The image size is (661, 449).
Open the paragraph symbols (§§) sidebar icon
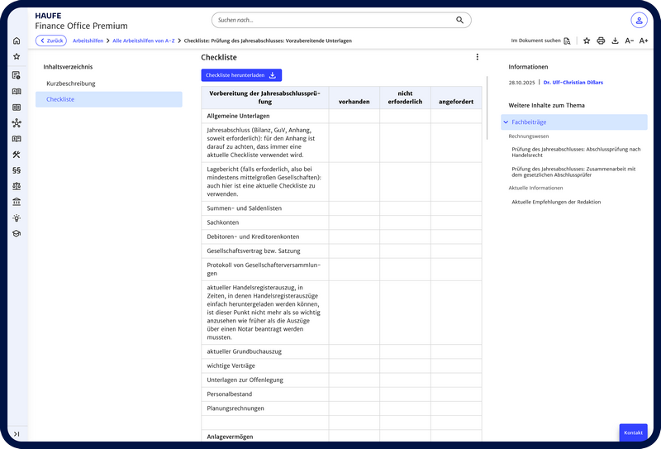pyautogui.click(x=17, y=170)
